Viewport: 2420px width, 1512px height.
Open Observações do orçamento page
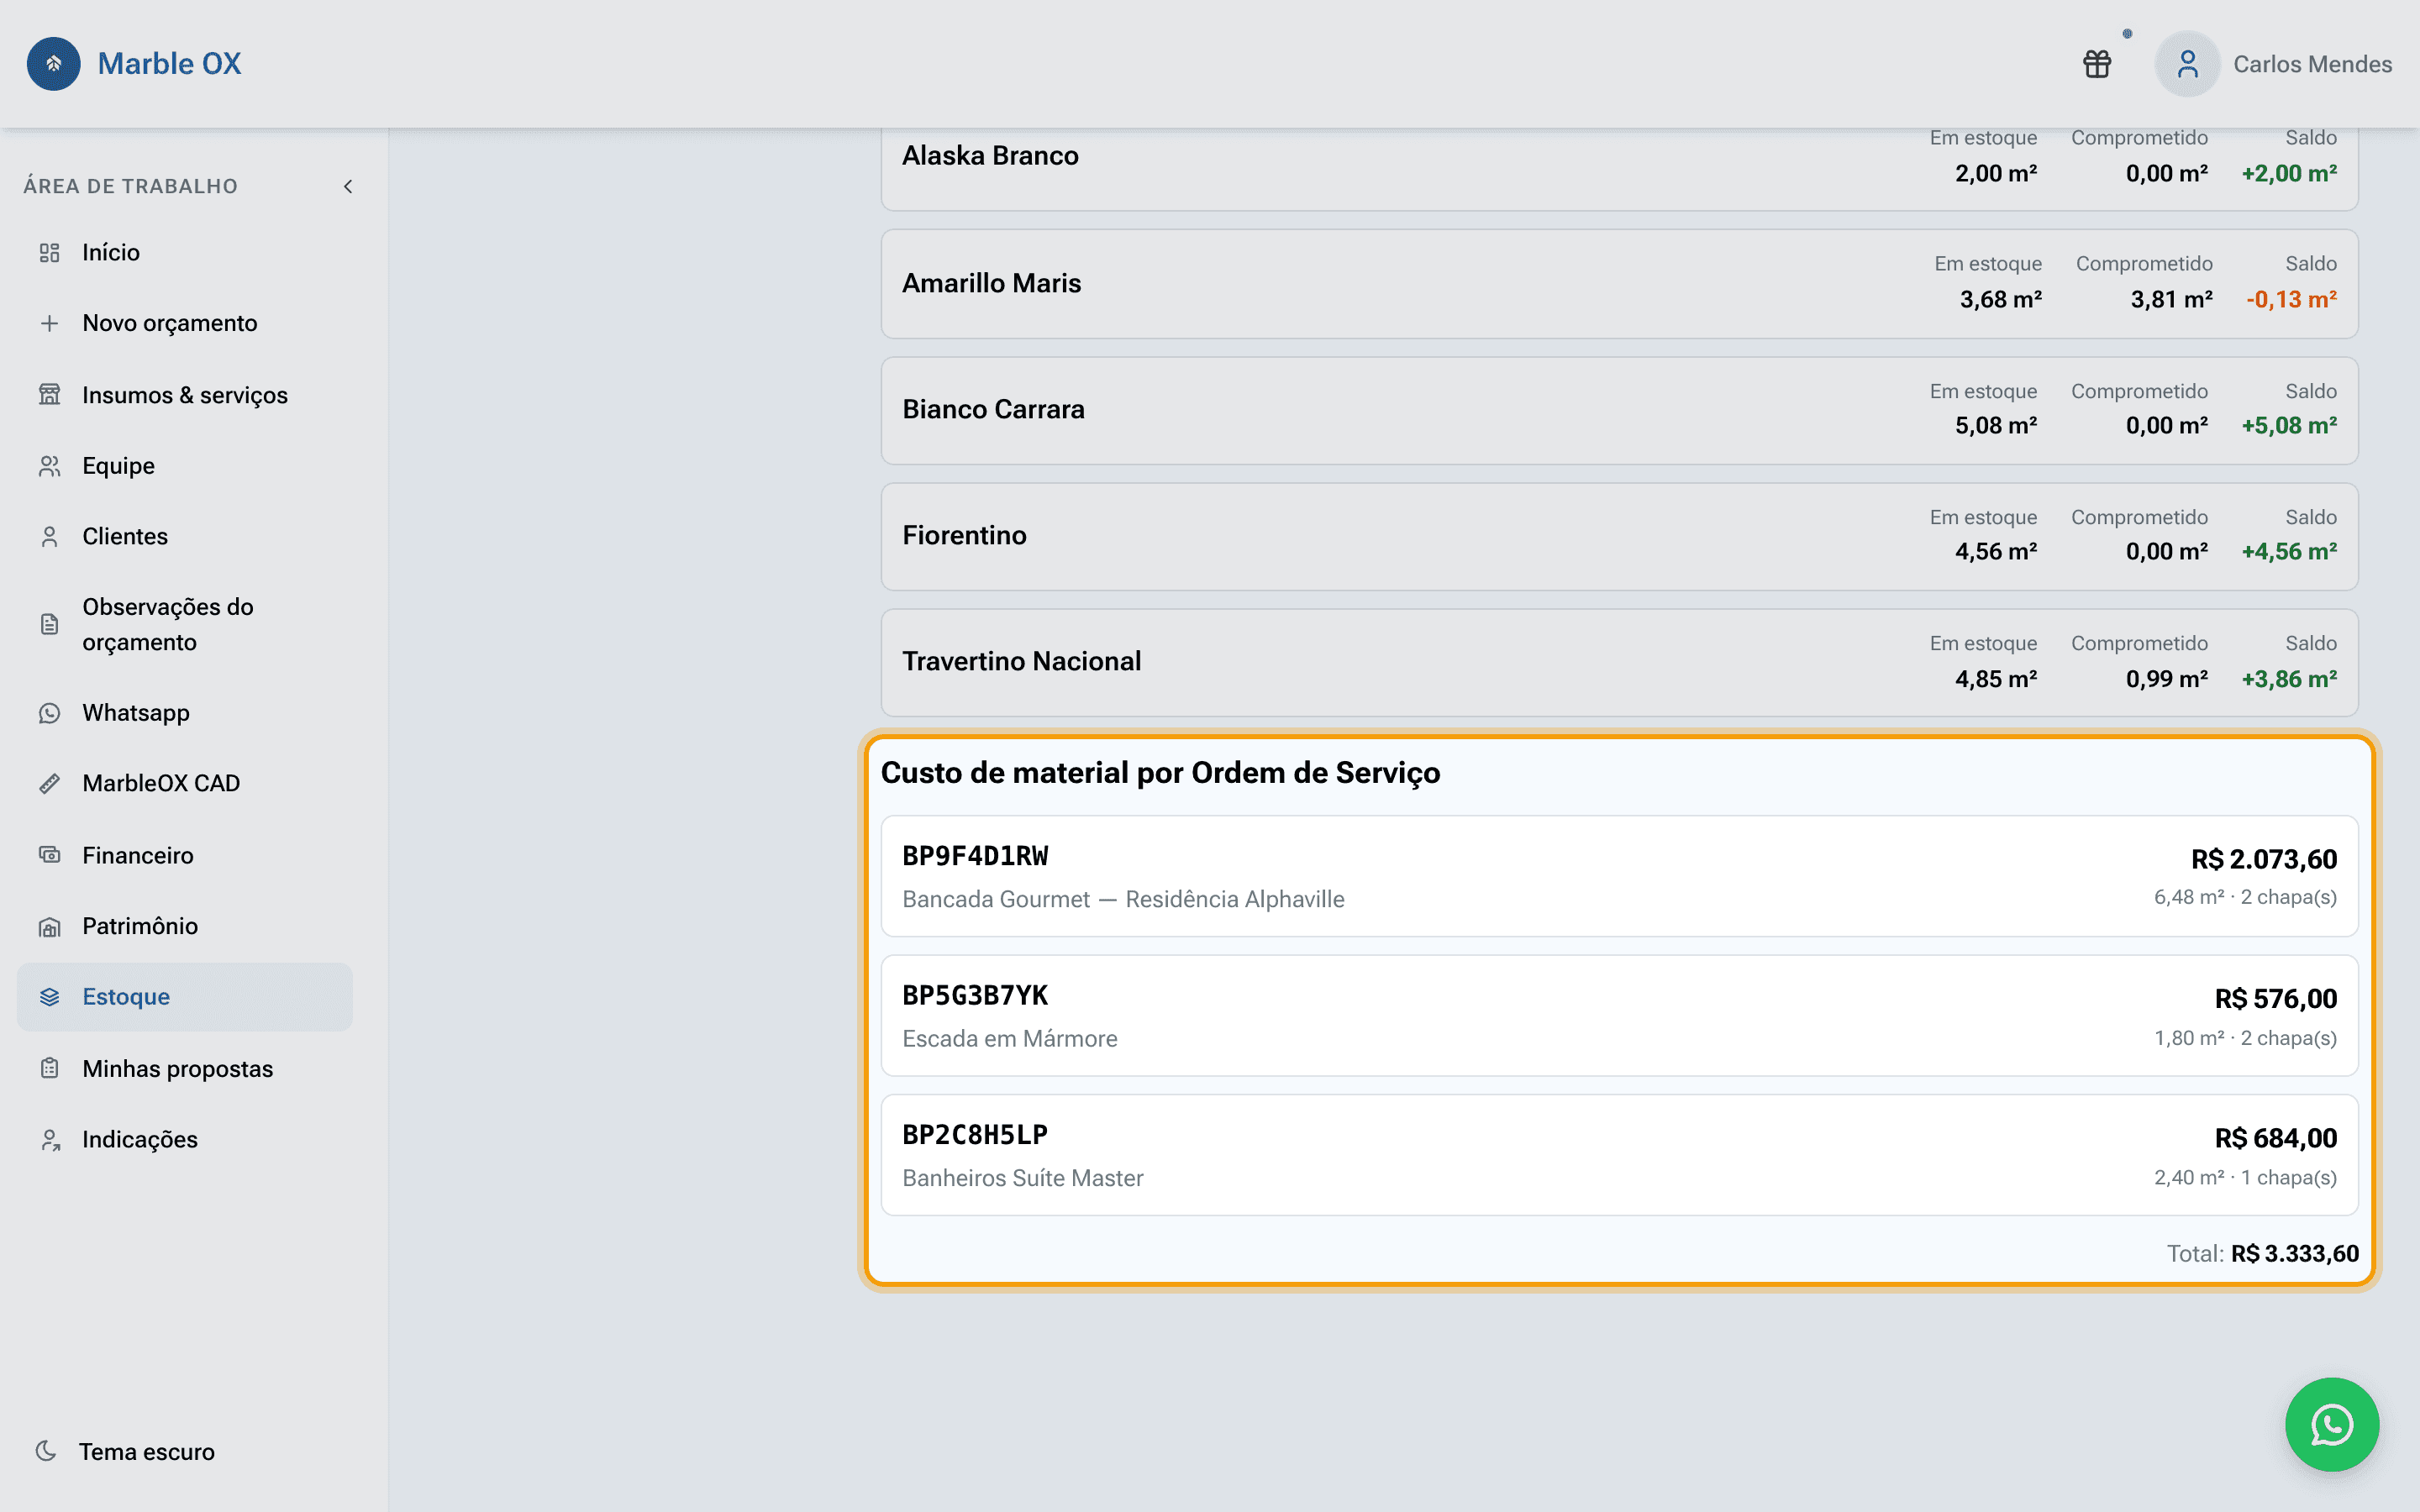[x=185, y=625]
